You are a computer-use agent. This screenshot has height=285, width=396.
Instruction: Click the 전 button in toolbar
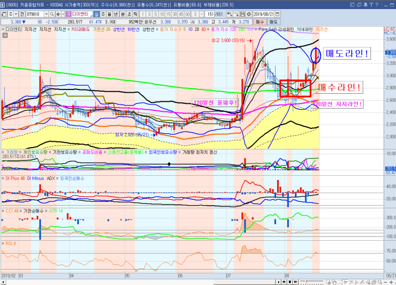[22, 14]
